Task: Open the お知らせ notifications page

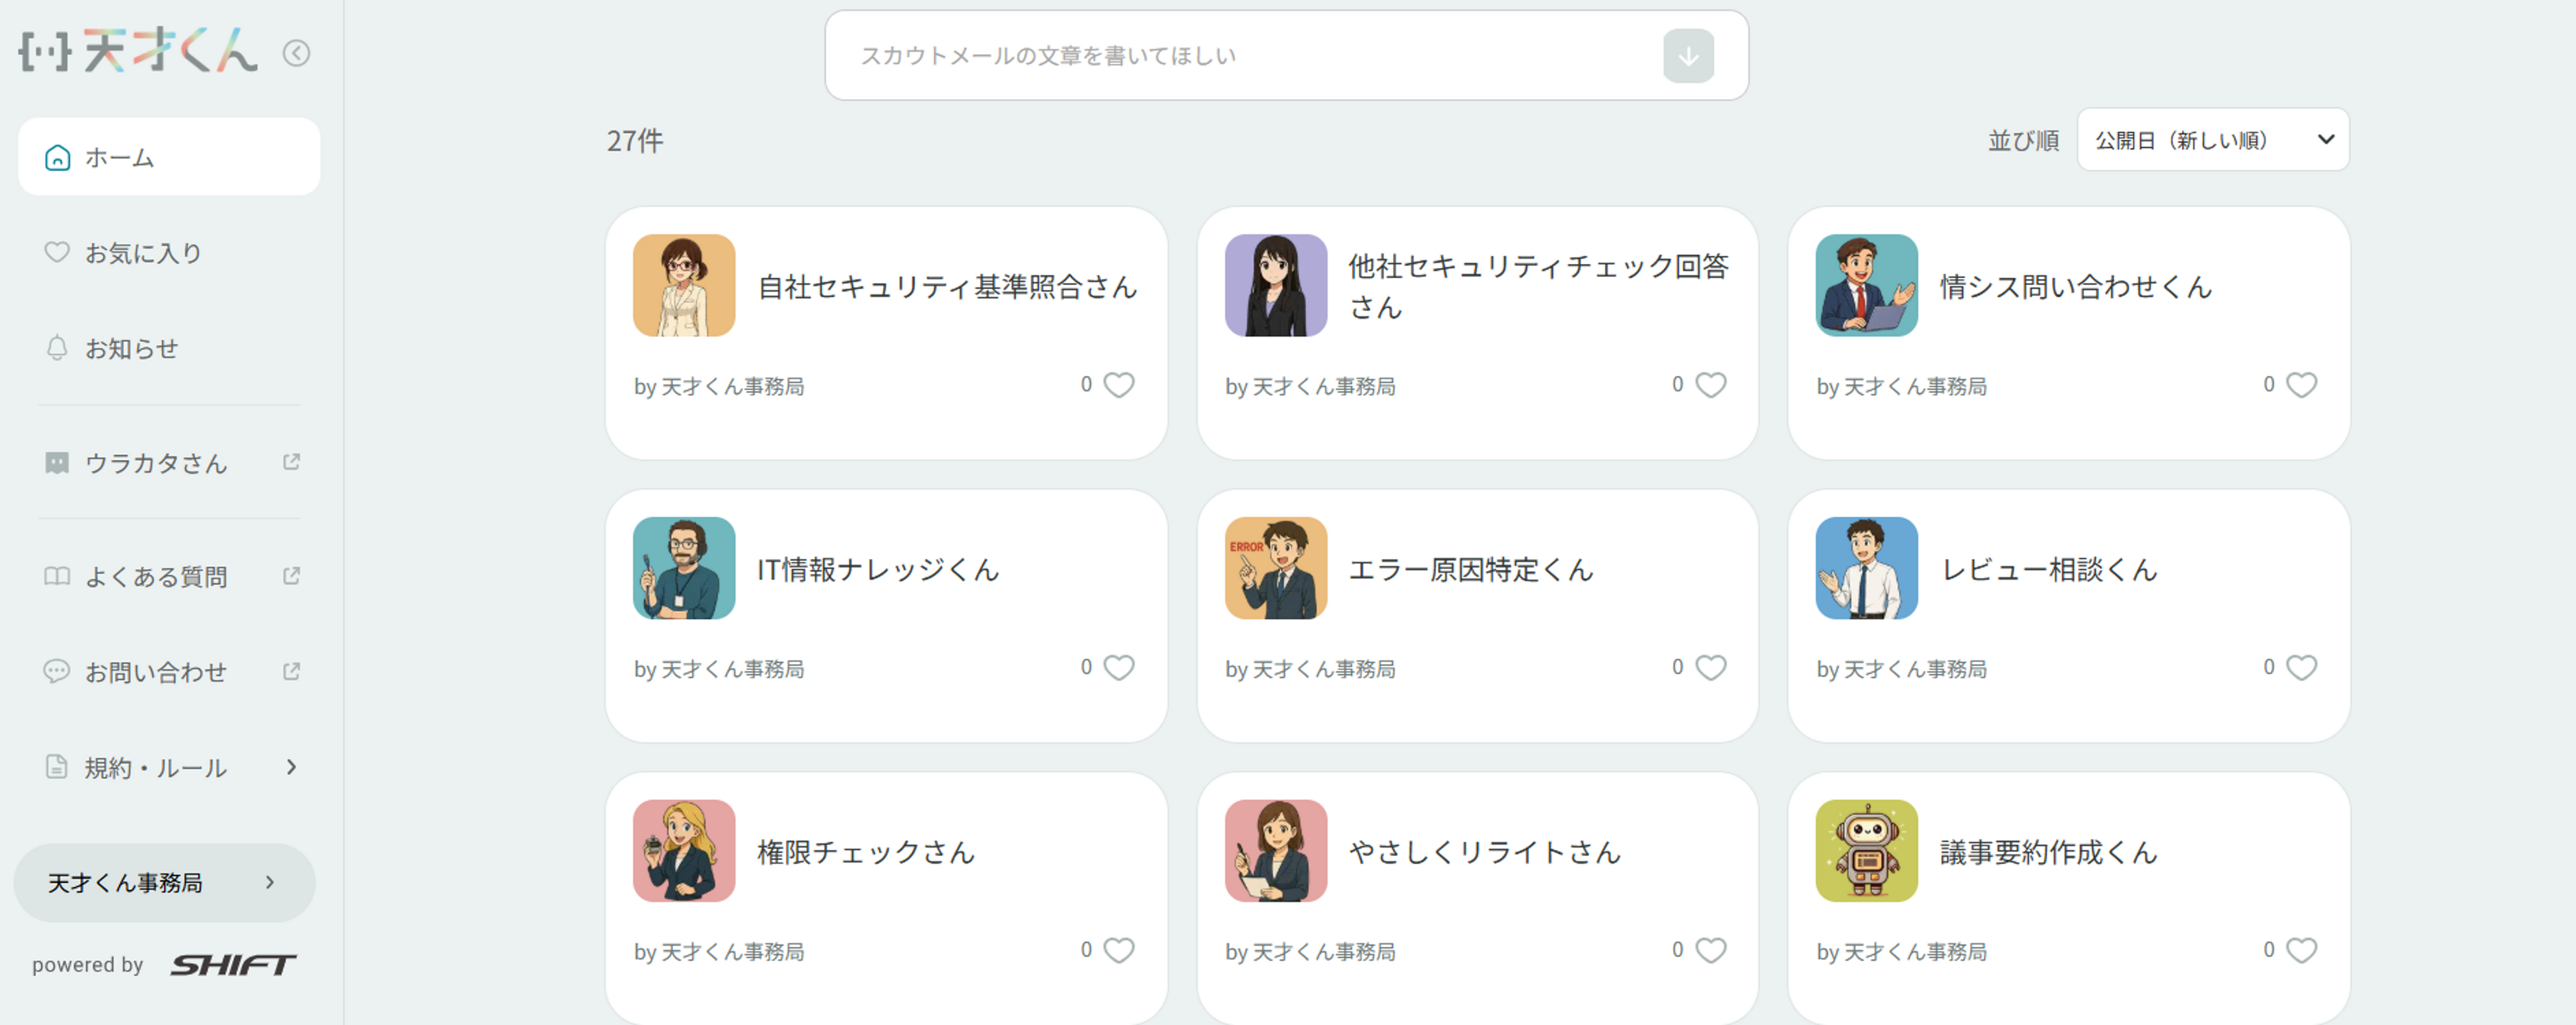Action: (x=131, y=348)
